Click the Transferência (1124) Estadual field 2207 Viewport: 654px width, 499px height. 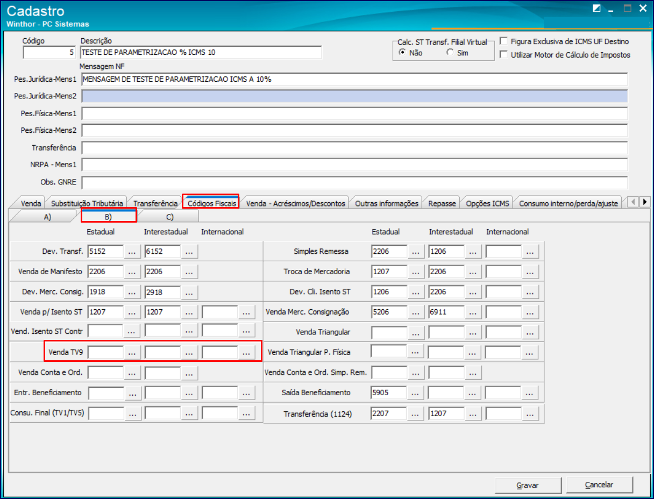[x=389, y=414]
